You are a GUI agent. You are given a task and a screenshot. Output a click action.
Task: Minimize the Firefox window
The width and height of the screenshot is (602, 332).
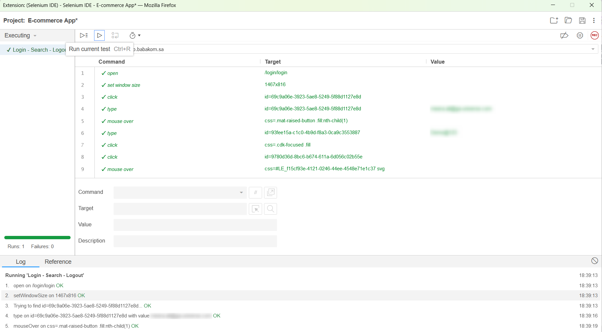(x=553, y=5)
